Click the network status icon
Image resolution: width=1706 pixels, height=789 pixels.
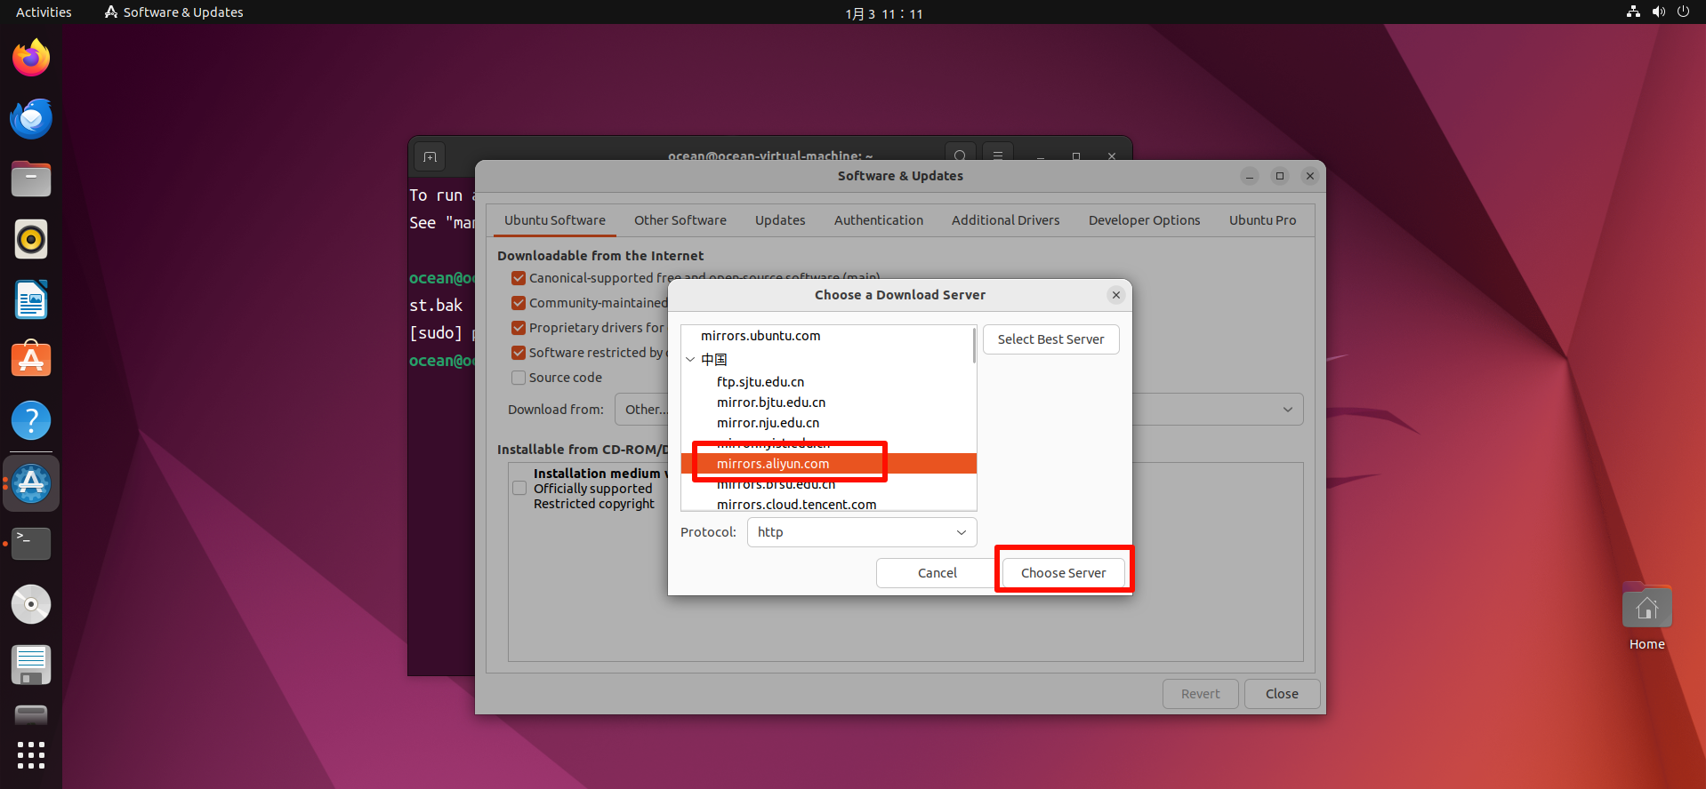1633,12
